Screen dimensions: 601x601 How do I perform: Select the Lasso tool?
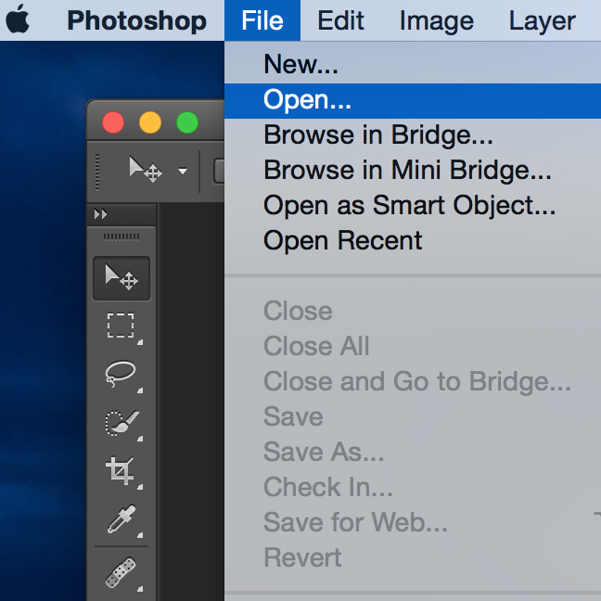(x=121, y=374)
